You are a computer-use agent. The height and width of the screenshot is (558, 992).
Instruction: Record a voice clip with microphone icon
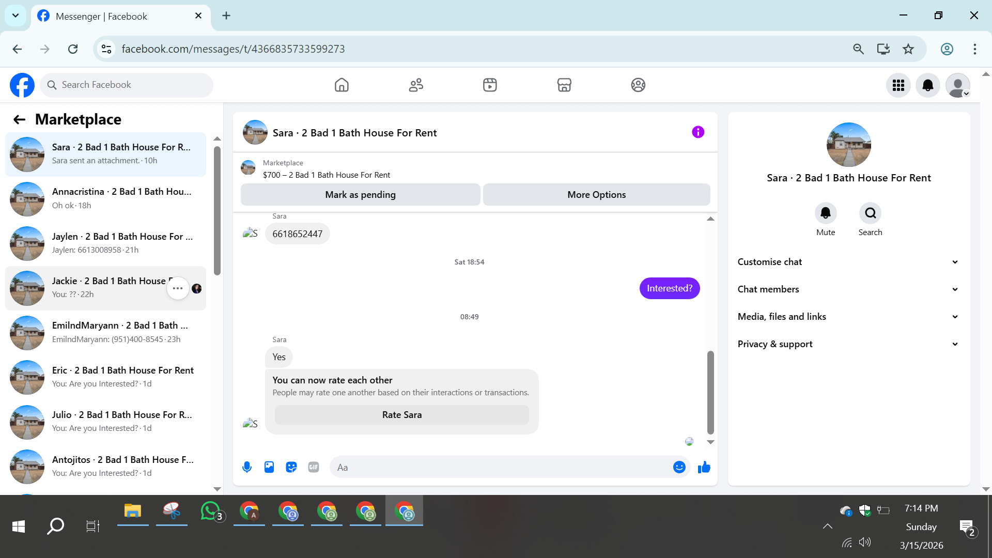click(247, 467)
